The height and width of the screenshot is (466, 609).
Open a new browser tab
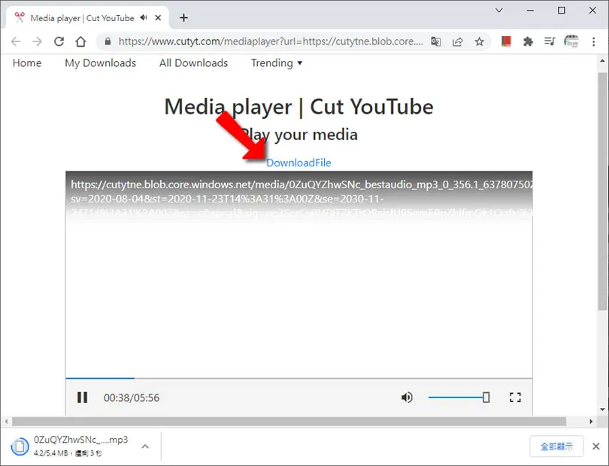pyautogui.click(x=183, y=18)
